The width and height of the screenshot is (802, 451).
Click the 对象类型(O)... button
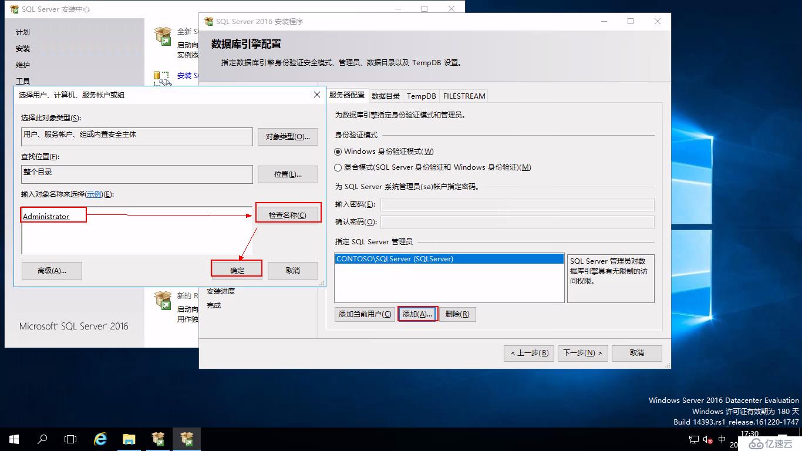(288, 137)
